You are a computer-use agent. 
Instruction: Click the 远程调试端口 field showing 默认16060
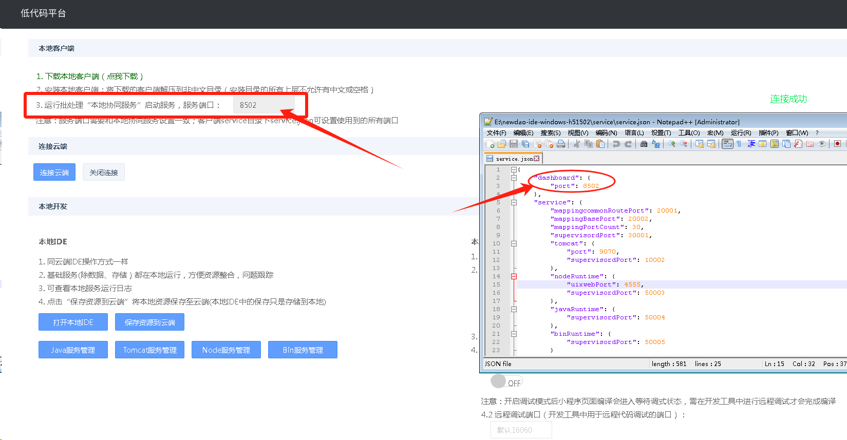tap(521, 430)
